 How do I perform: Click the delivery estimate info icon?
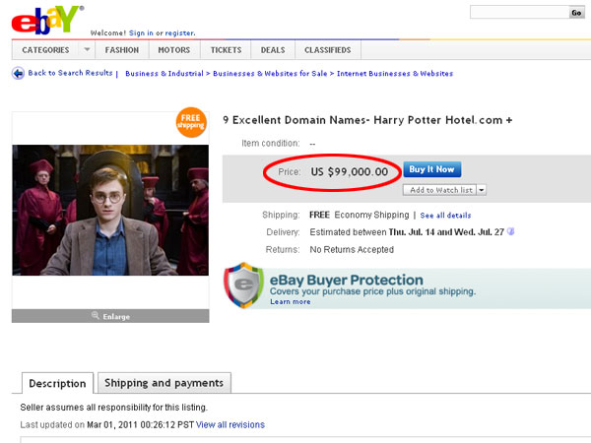pyautogui.click(x=511, y=232)
